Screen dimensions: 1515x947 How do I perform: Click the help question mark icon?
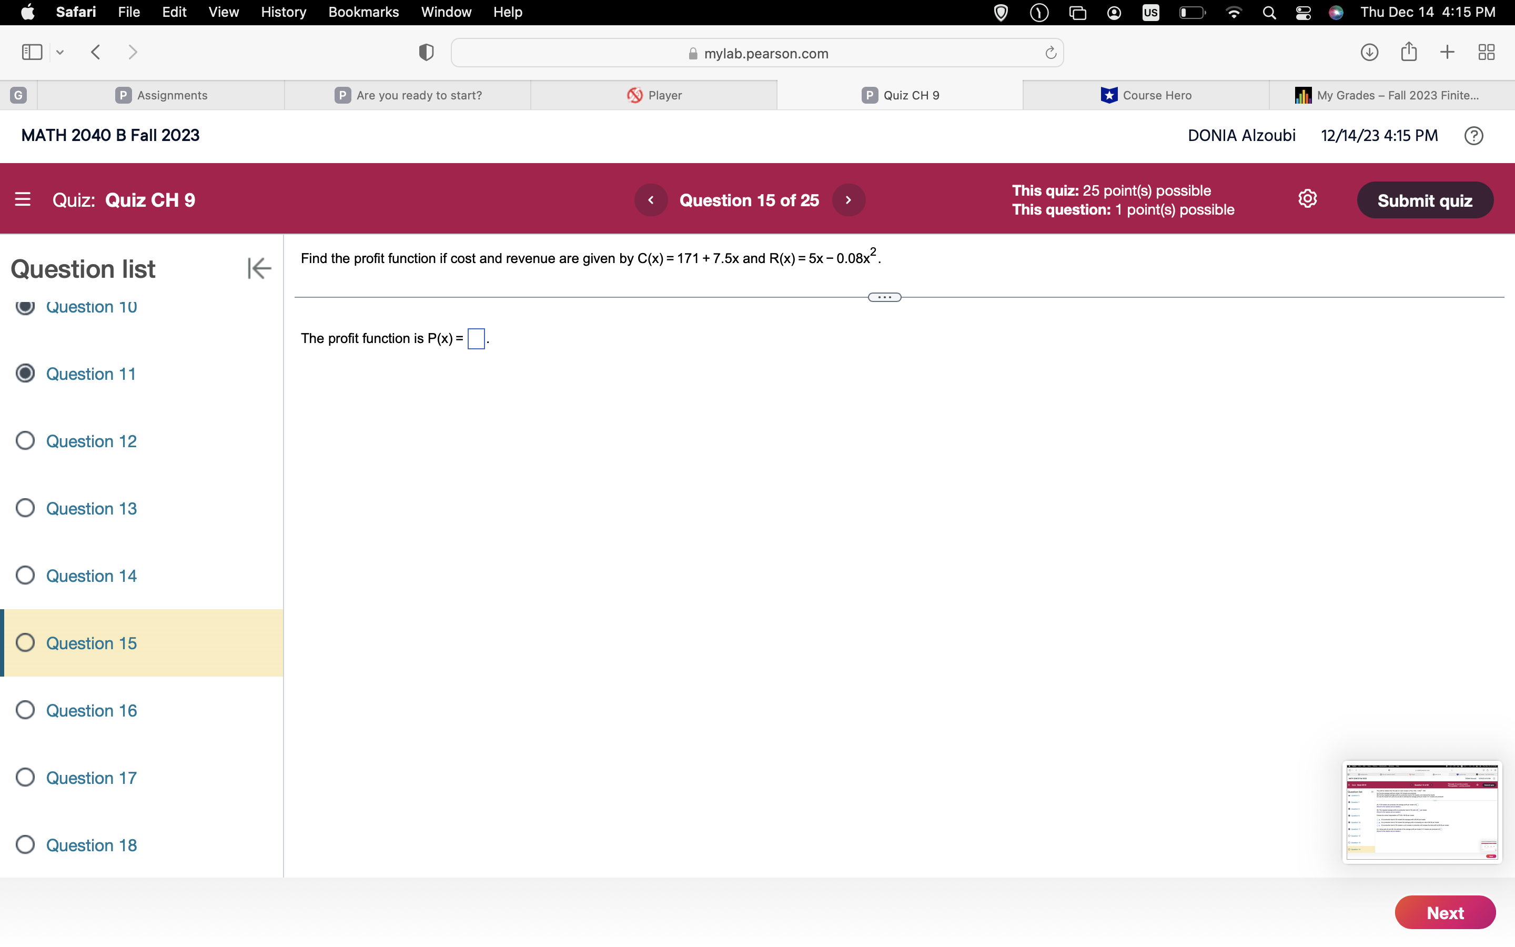coord(1474,135)
